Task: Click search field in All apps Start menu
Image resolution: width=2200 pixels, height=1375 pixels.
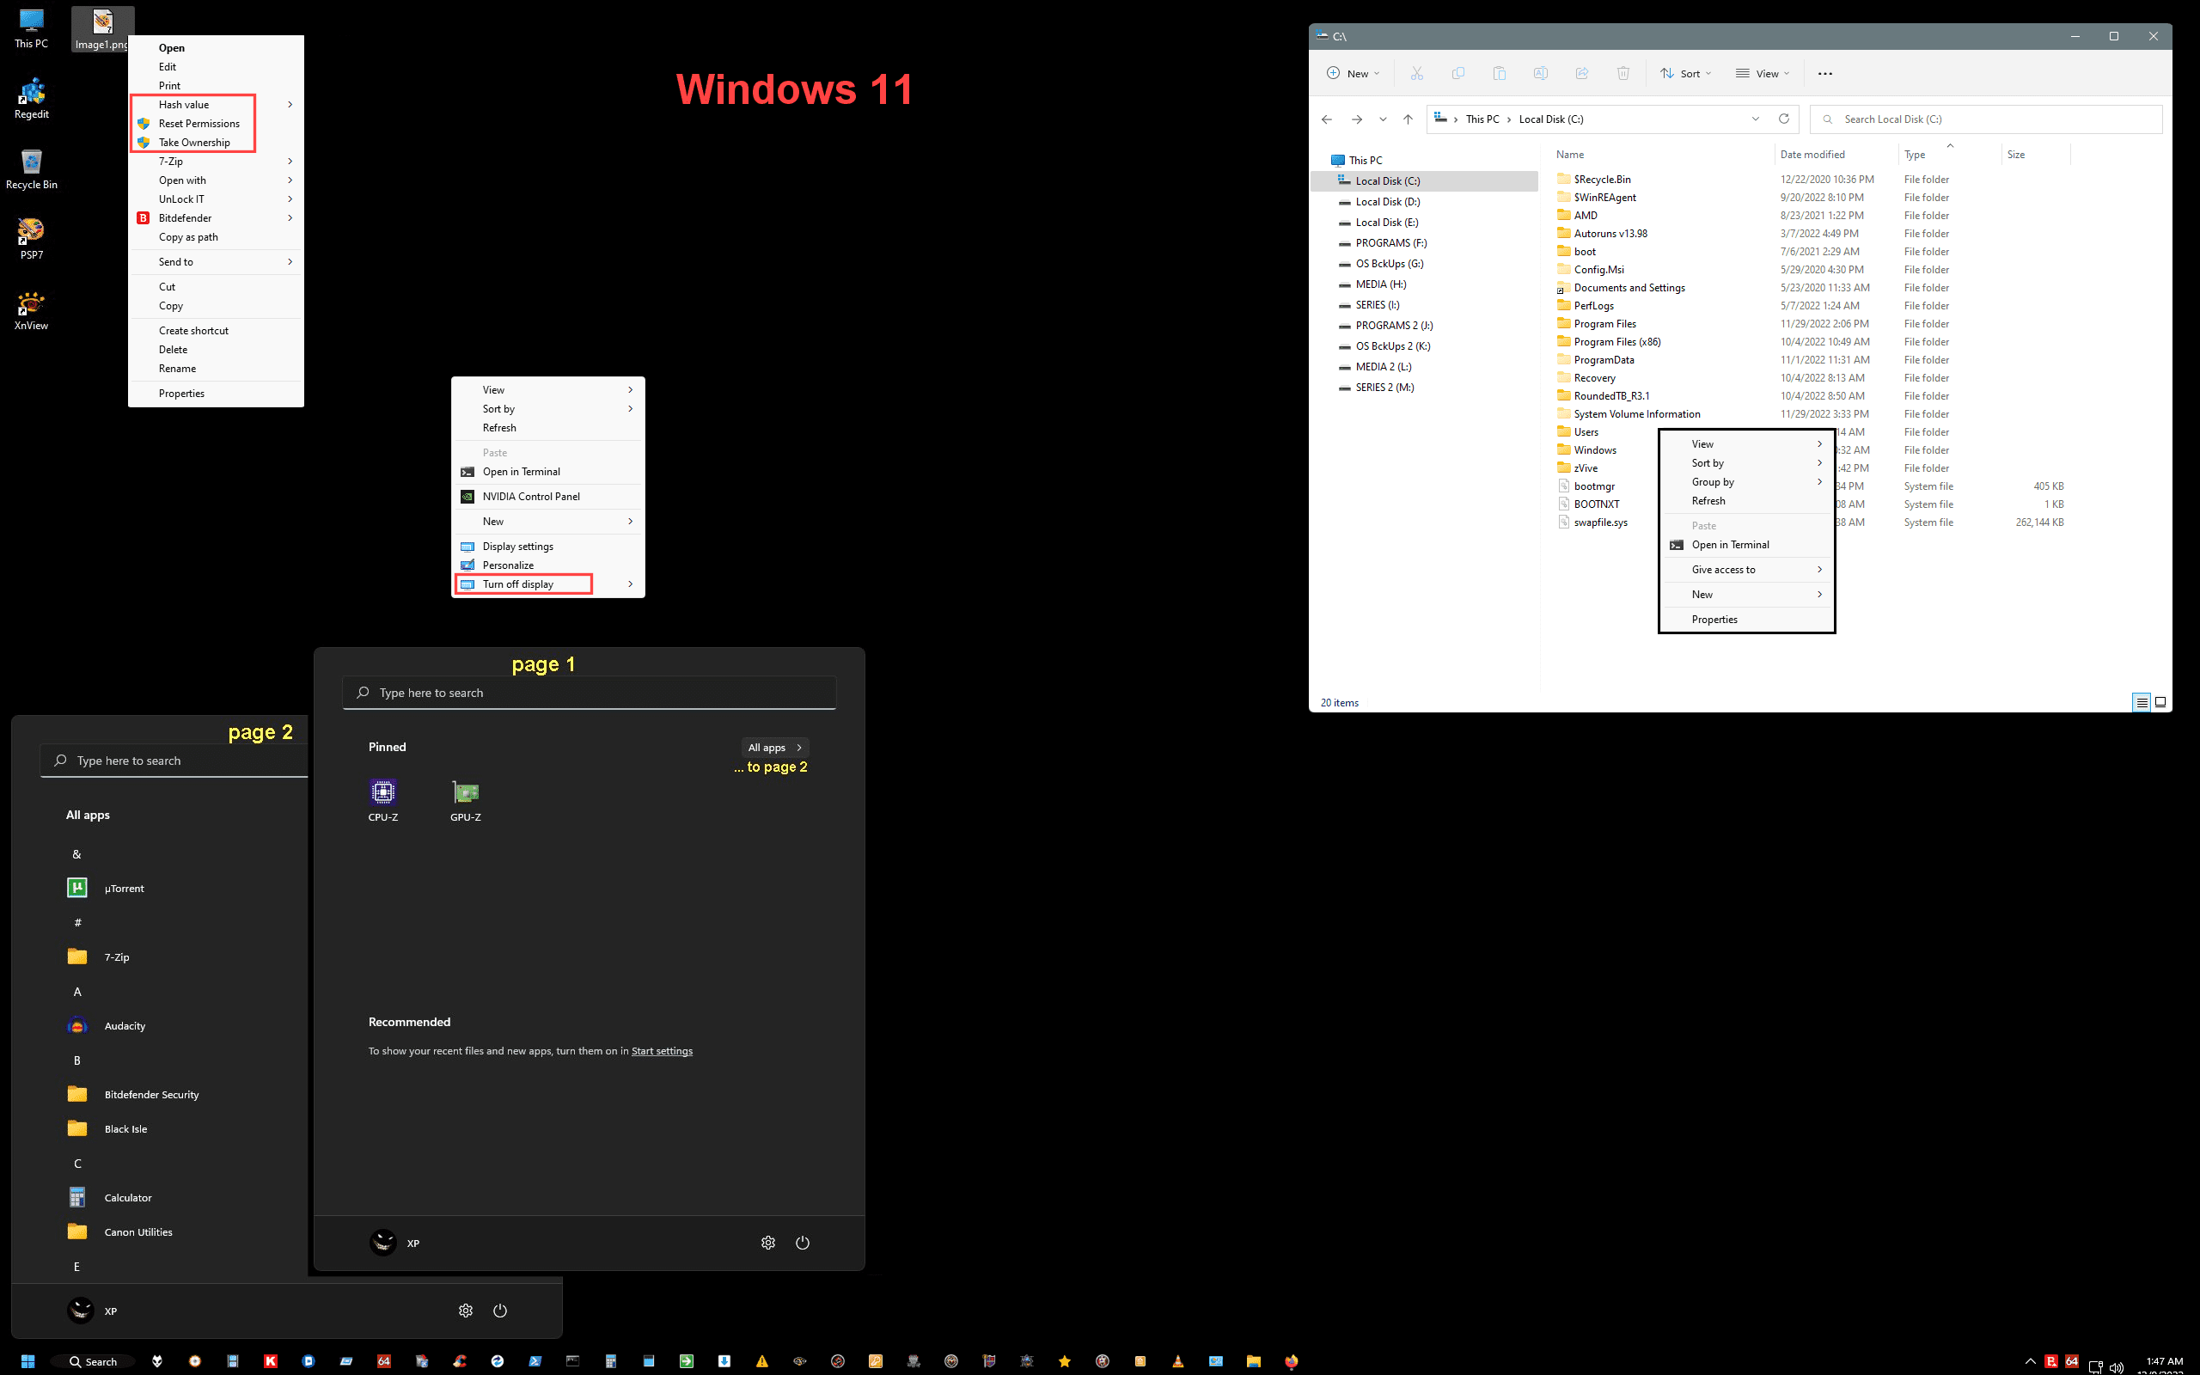Action: point(174,761)
